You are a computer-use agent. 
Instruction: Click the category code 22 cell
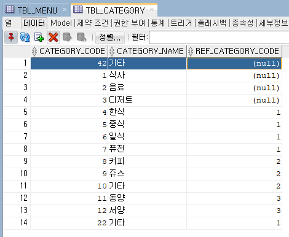click(69, 223)
